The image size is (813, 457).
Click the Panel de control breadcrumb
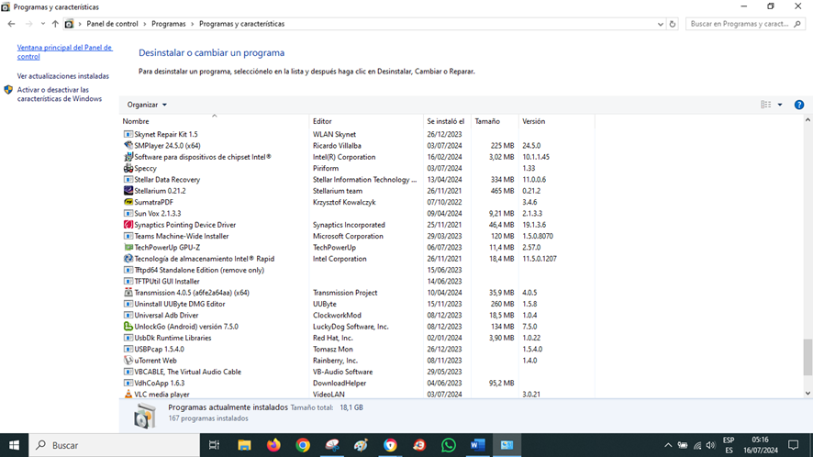click(x=112, y=24)
